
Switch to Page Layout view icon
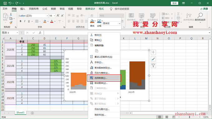pos(167,117)
